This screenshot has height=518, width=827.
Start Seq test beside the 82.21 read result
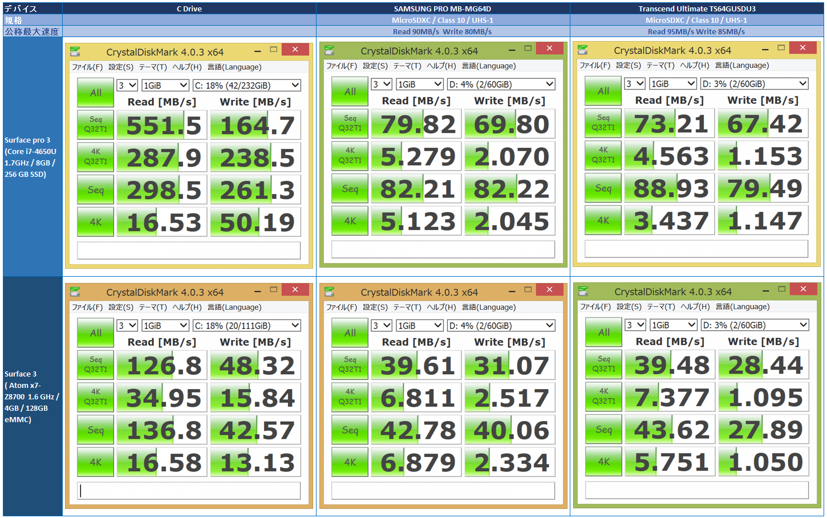tap(350, 189)
